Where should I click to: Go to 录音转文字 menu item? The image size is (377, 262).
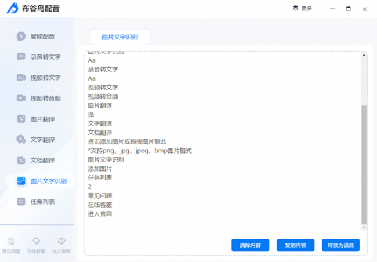pyautogui.click(x=45, y=57)
